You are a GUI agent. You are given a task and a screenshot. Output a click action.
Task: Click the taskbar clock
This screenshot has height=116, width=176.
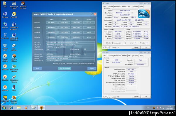coord(170,108)
